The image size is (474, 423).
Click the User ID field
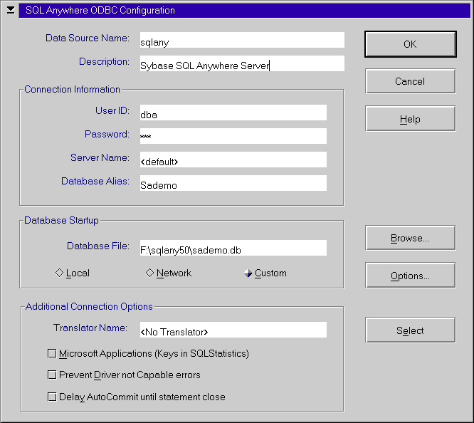click(233, 113)
